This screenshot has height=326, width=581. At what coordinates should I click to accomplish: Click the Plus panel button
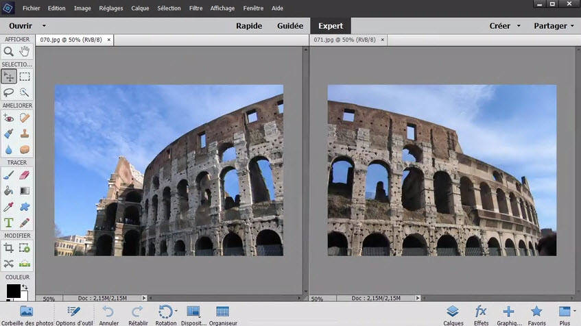pyautogui.click(x=565, y=316)
